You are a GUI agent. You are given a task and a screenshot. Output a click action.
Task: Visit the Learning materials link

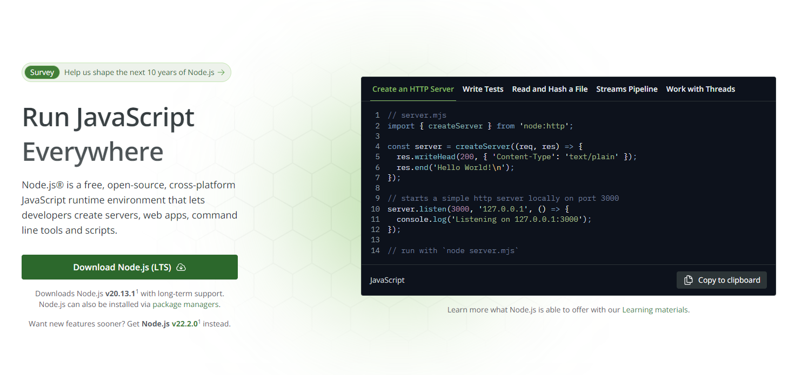[655, 310]
